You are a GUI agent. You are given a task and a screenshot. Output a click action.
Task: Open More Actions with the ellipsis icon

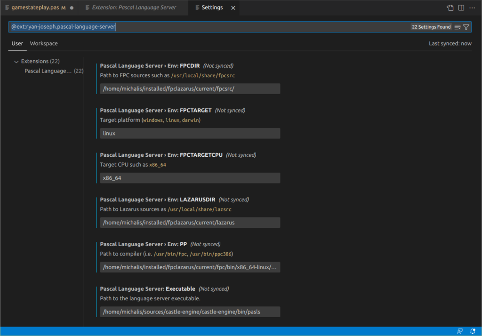[472, 8]
